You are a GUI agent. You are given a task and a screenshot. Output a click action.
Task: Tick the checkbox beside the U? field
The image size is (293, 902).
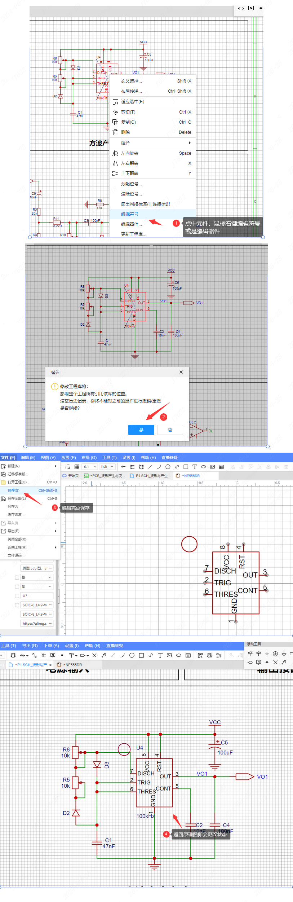coord(17,596)
